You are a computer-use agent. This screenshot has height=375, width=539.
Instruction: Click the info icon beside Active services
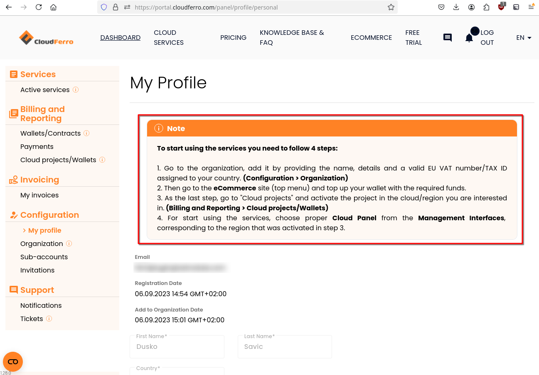pos(76,89)
